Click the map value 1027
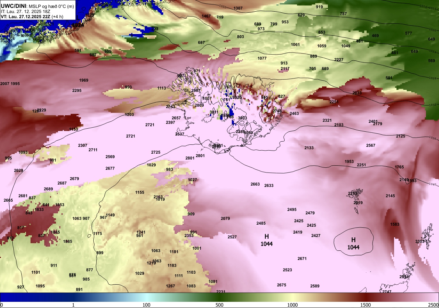 [193, 180]
